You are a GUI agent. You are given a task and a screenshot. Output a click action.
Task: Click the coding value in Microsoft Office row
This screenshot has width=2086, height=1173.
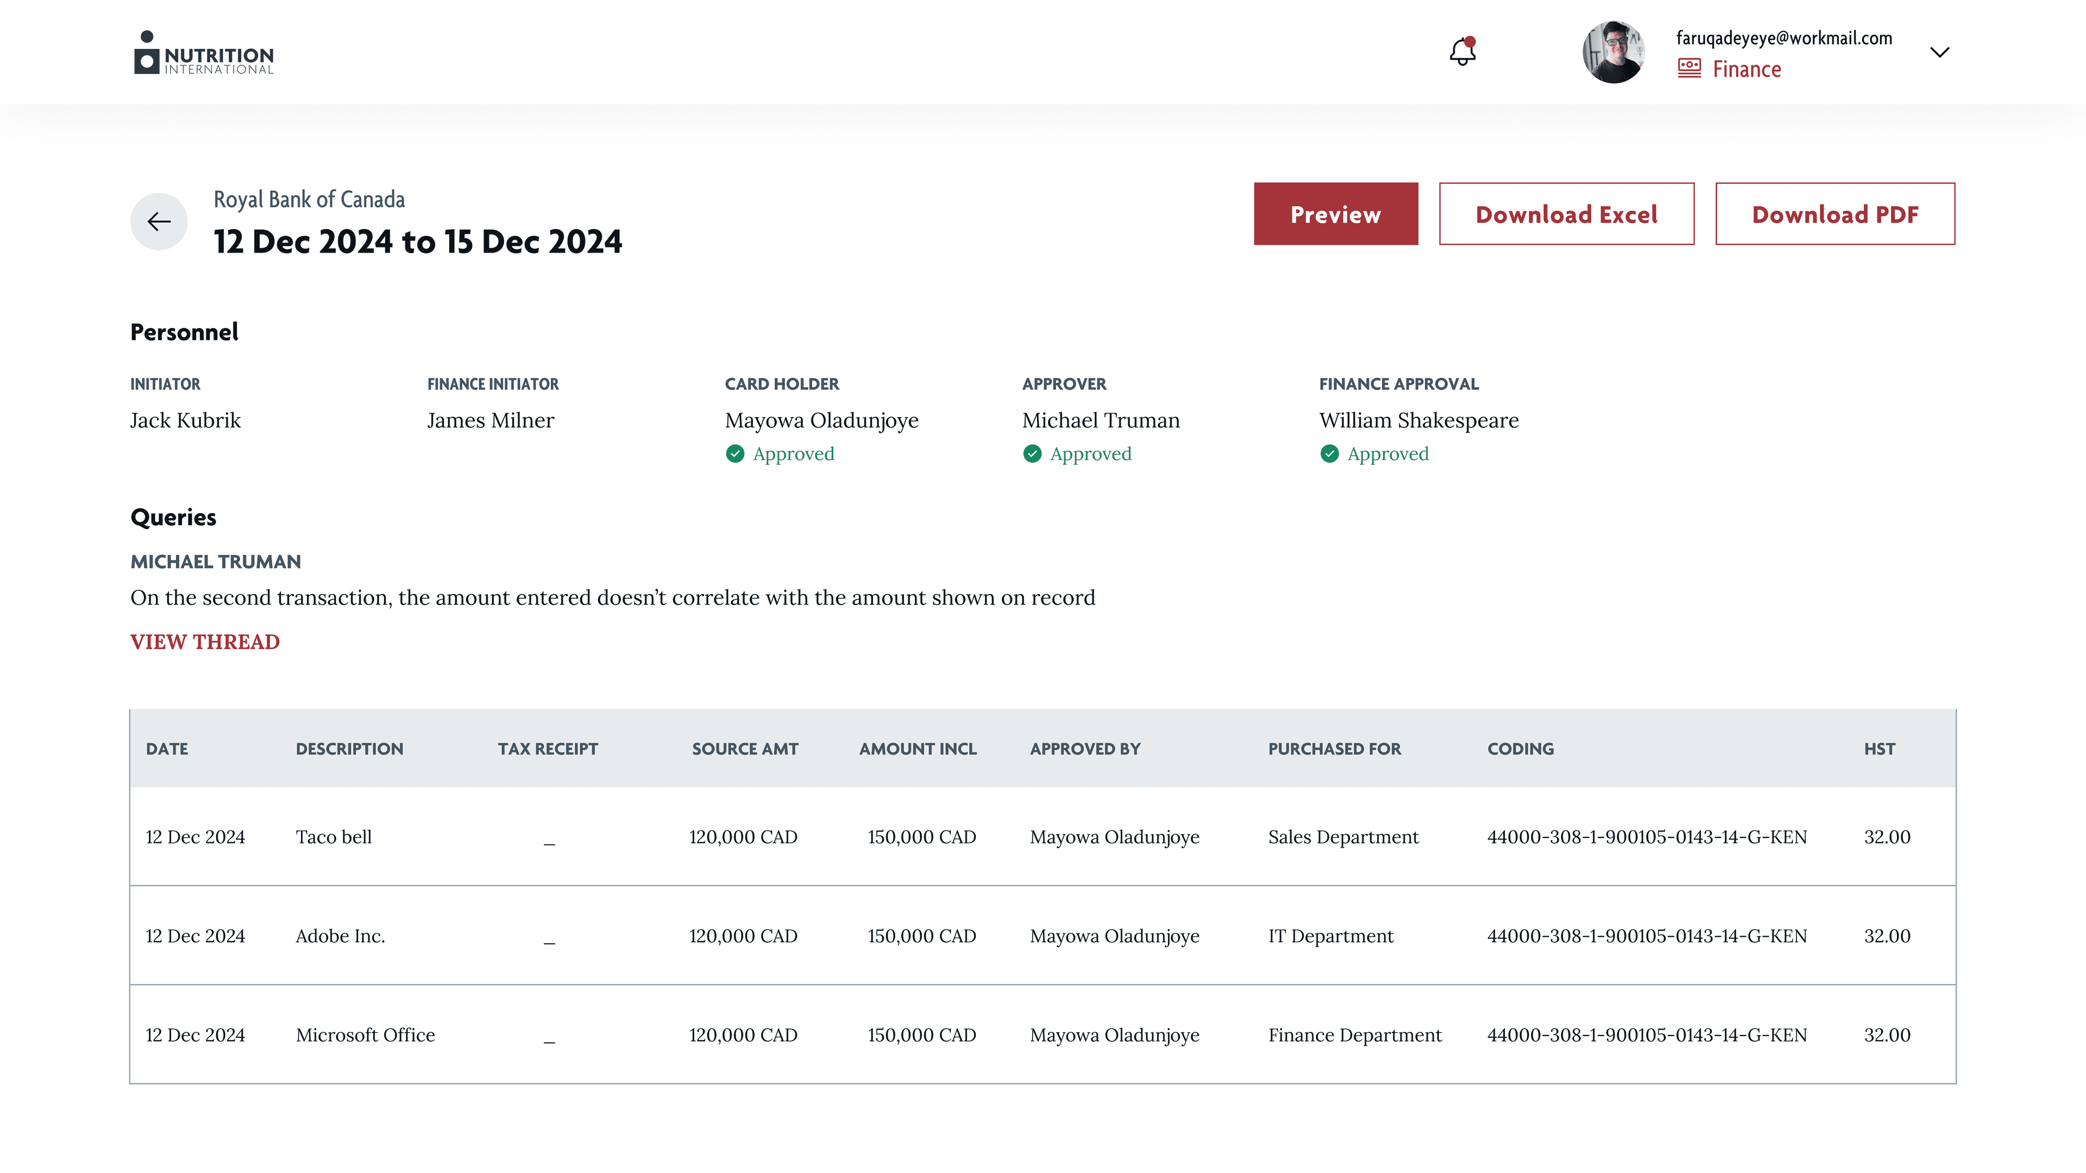1647,1035
